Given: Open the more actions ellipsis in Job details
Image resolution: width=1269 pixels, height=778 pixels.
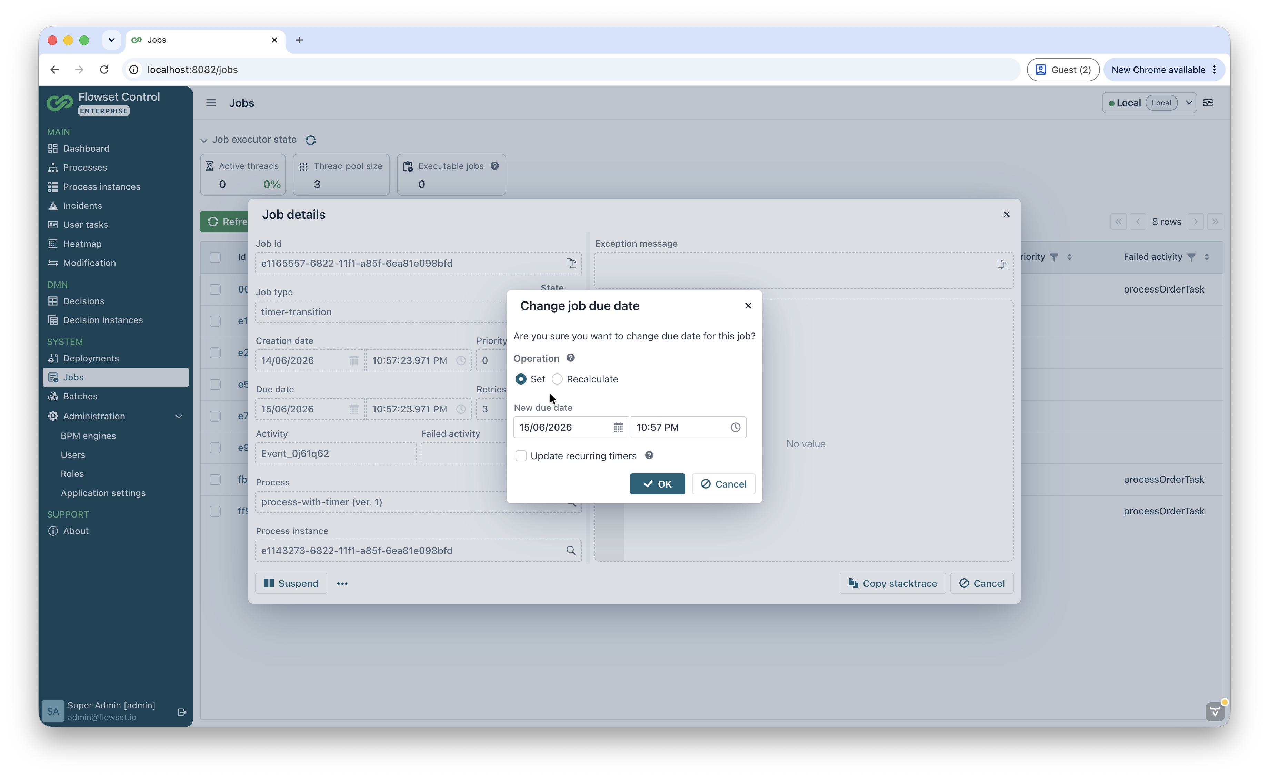Looking at the screenshot, I should pos(342,584).
